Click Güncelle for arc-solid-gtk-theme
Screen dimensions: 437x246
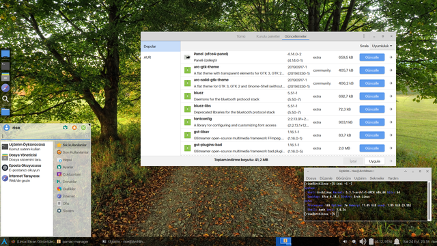371,83
